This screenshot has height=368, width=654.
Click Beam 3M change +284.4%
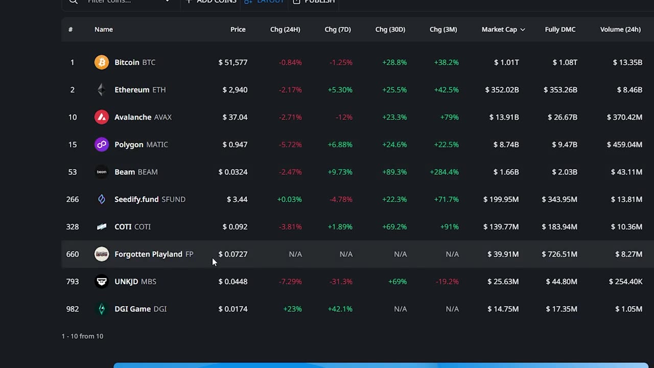click(x=445, y=172)
